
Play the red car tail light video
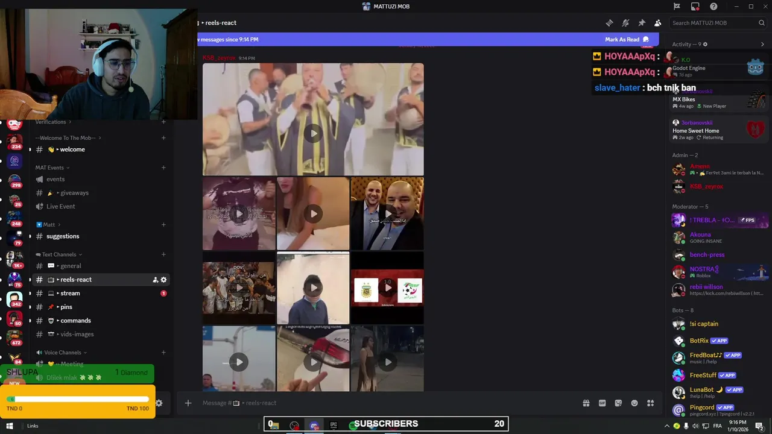(313, 362)
